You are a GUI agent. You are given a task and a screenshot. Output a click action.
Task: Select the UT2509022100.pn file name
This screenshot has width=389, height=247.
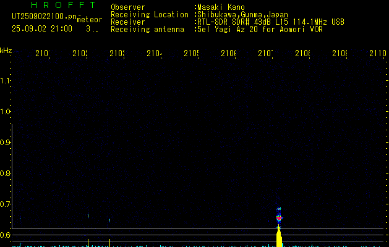(45, 17)
